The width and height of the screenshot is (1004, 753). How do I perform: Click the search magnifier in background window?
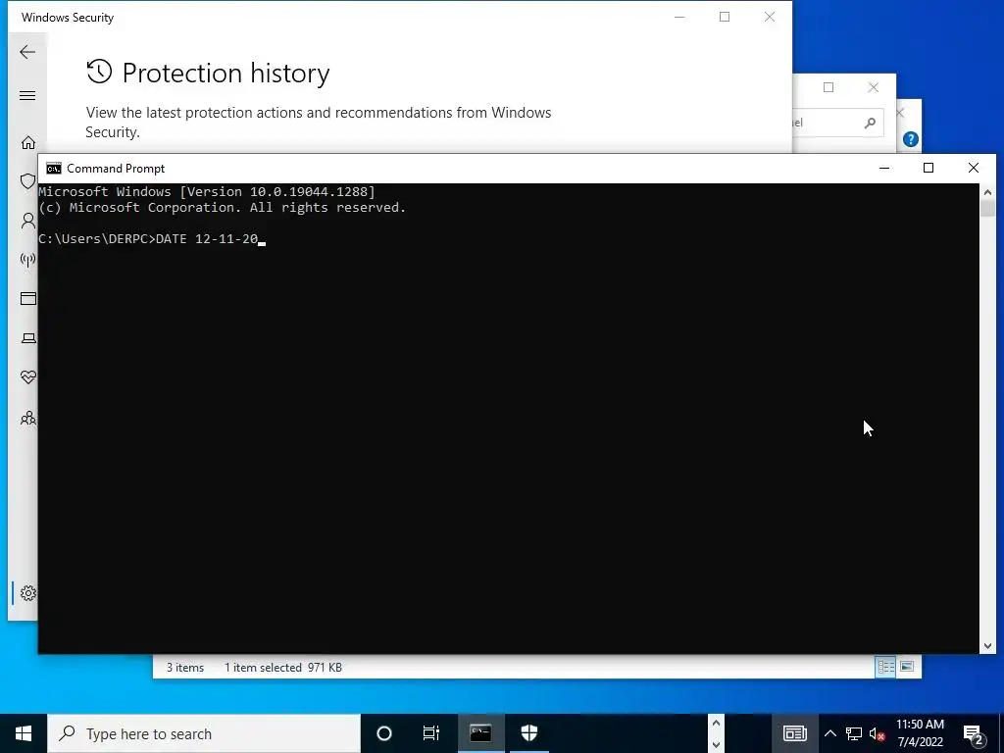click(870, 123)
